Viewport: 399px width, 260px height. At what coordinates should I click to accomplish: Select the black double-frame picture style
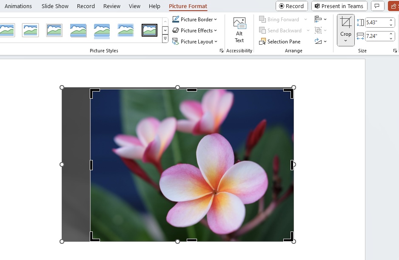click(149, 30)
